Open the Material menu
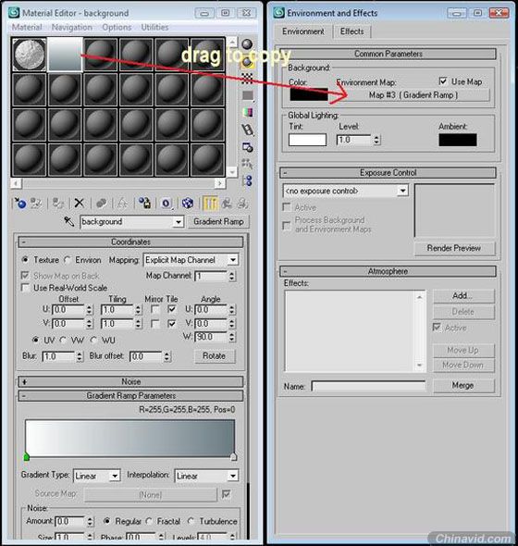518x546 pixels. pos(27,27)
